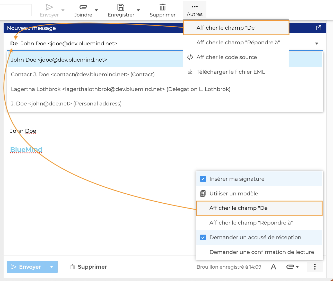Screen dimensions: 333x281
Task: Open text formatting with the A icon
Action: click(x=273, y=267)
